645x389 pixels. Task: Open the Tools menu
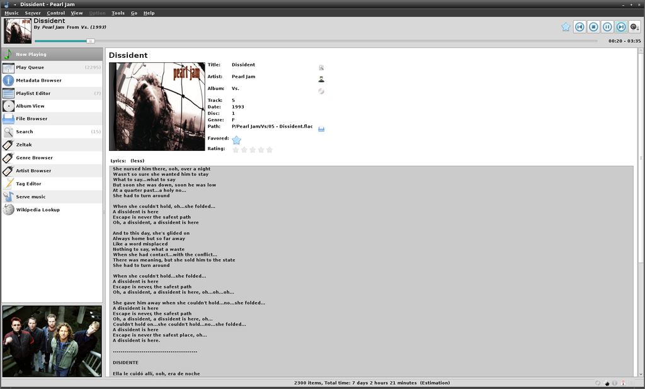[118, 13]
